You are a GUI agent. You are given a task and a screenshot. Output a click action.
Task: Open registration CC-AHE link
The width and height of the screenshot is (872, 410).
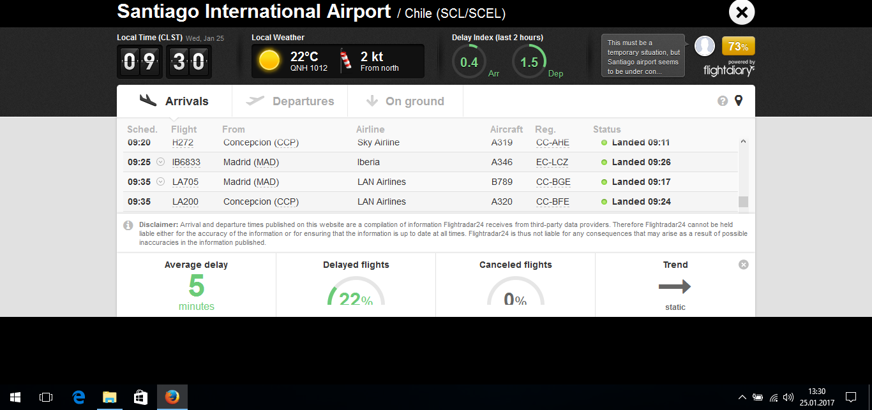[x=553, y=142]
